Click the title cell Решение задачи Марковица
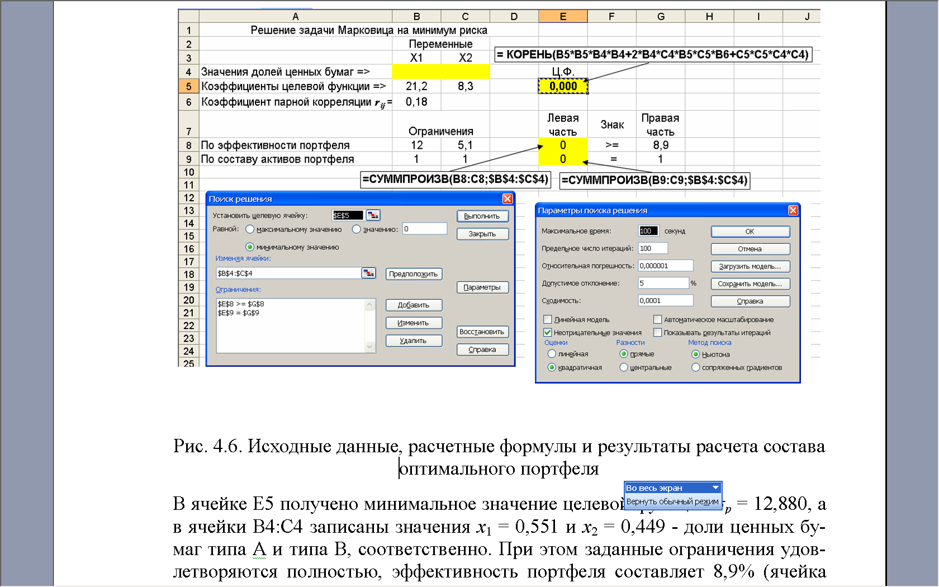 coord(369,30)
